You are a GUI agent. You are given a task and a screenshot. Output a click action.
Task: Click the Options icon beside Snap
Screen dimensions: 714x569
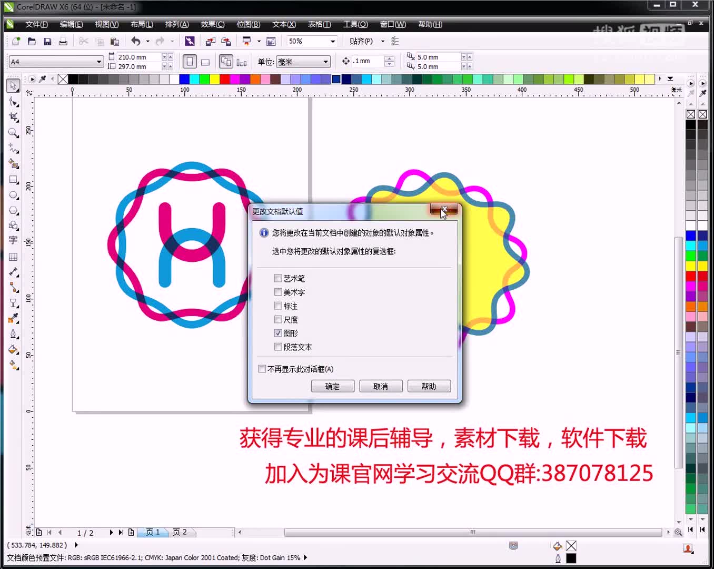pos(395,41)
